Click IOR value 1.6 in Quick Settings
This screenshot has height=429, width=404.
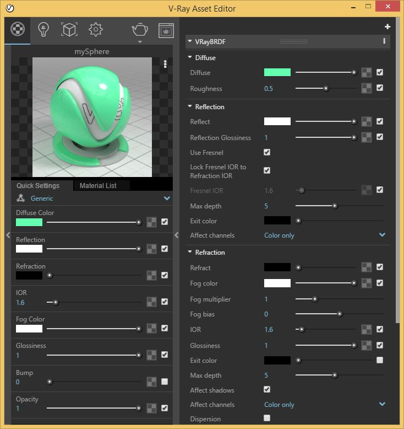20,303
